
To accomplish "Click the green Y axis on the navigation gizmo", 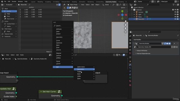I will click(122, 11).
